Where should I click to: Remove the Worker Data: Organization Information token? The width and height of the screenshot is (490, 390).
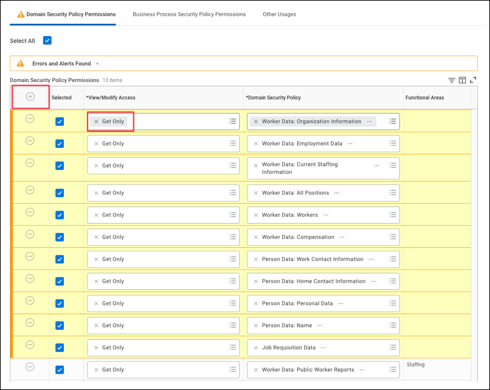pos(256,121)
